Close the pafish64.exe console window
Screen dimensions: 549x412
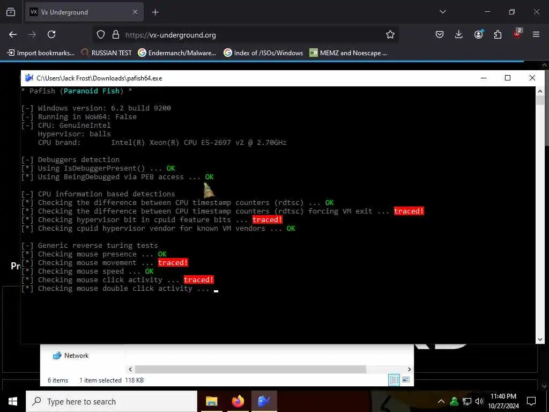pos(532,78)
